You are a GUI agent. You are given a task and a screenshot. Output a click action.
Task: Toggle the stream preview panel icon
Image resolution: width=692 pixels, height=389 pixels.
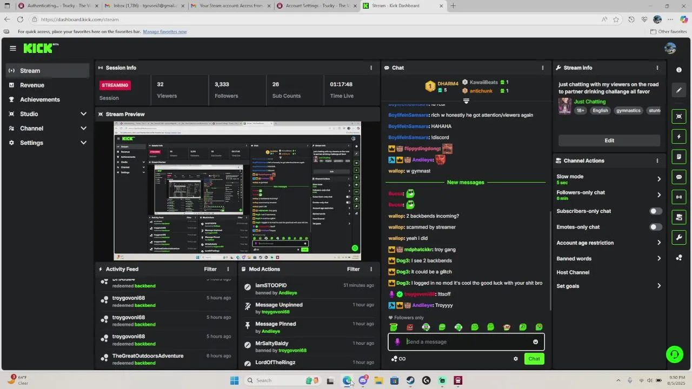click(x=679, y=116)
